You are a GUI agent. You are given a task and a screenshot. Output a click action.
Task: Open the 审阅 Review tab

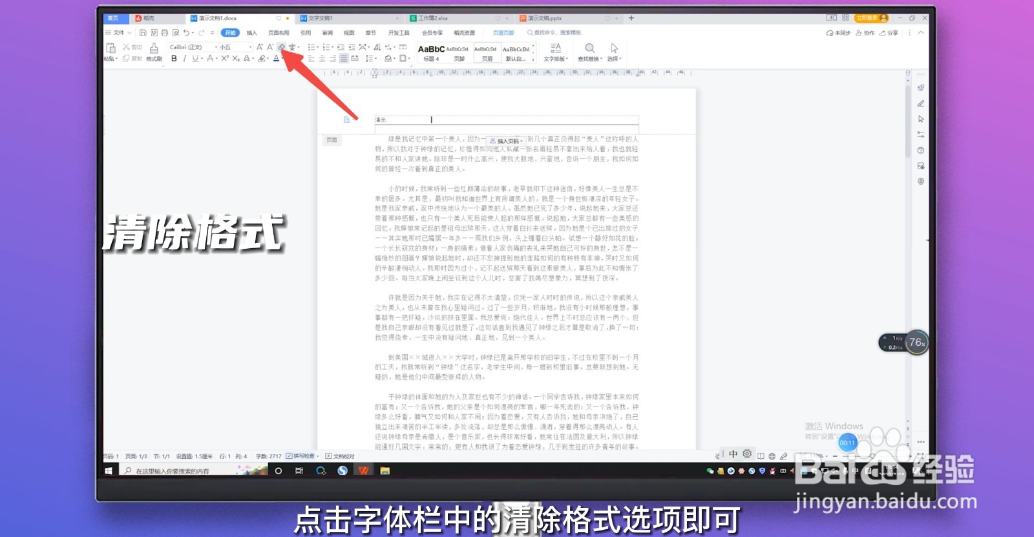(x=328, y=32)
